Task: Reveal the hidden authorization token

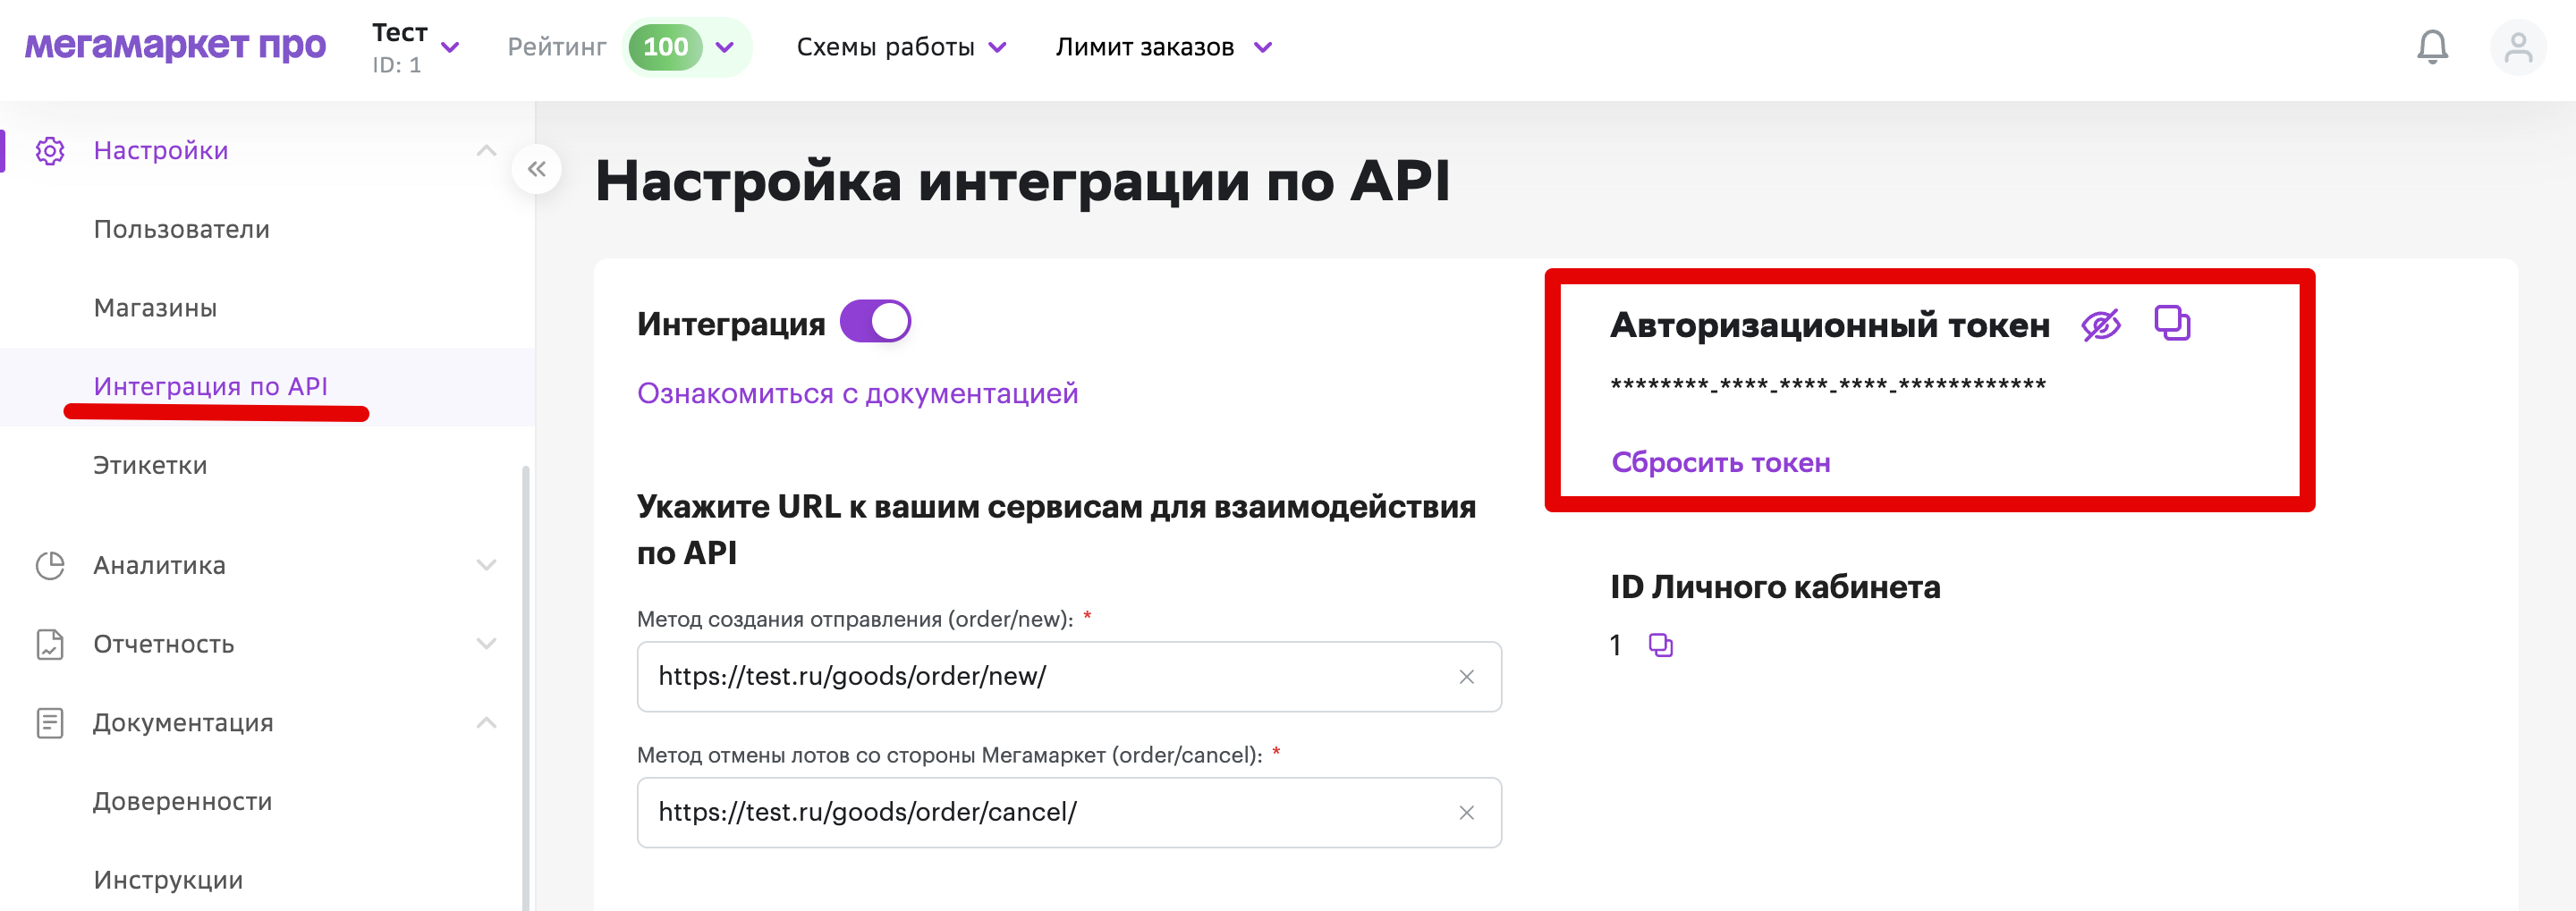Action: tap(2100, 324)
